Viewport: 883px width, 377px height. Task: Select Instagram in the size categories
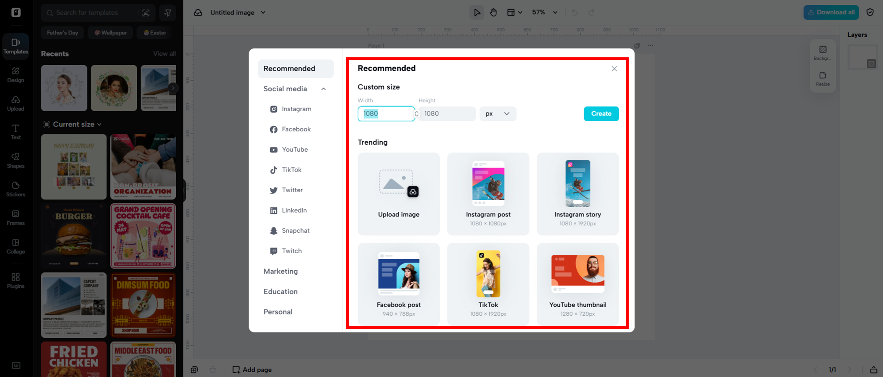(296, 109)
